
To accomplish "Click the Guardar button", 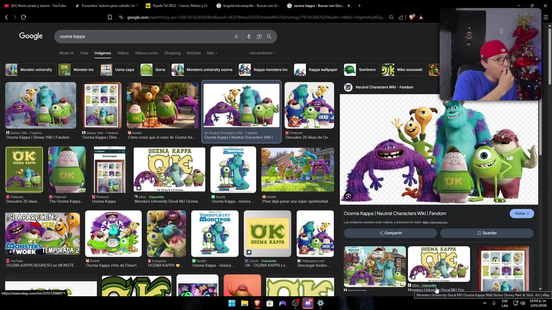I will pos(487,233).
